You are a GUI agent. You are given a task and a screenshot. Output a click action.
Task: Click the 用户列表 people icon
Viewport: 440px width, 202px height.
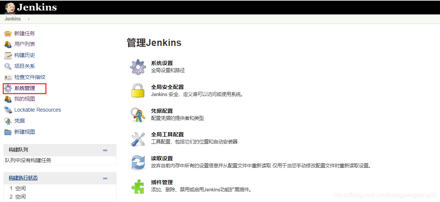tap(8, 44)
